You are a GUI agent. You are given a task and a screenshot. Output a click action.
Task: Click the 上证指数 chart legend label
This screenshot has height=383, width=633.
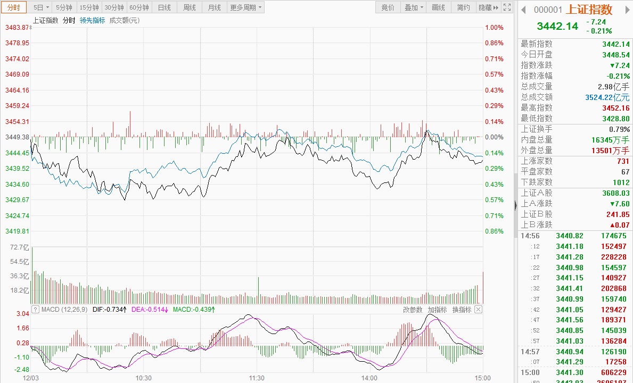46,20
